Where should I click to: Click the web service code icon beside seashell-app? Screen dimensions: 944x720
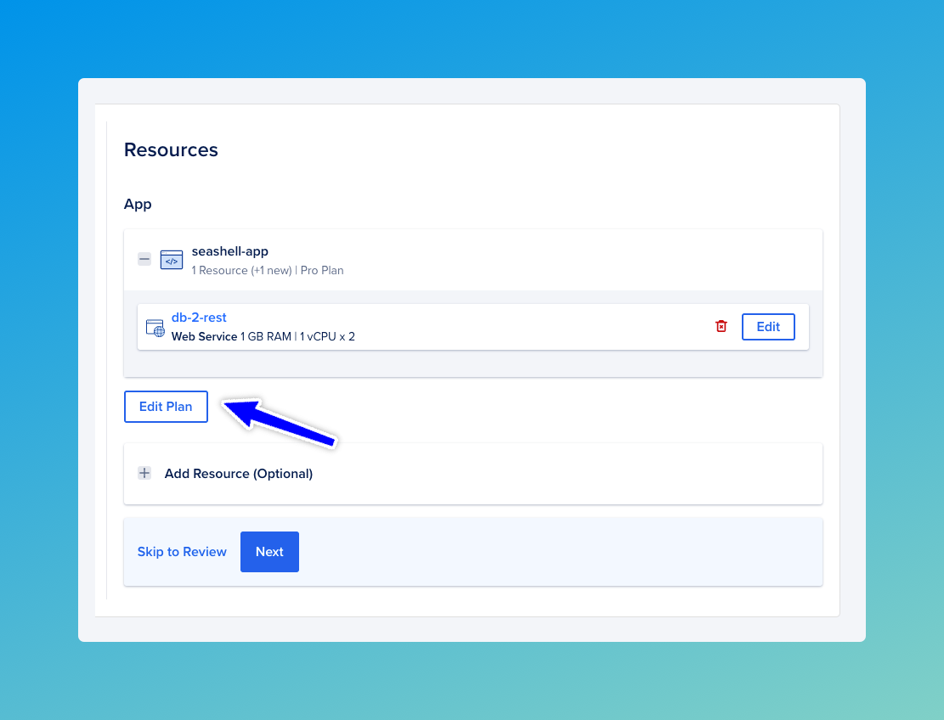(171, 260)
